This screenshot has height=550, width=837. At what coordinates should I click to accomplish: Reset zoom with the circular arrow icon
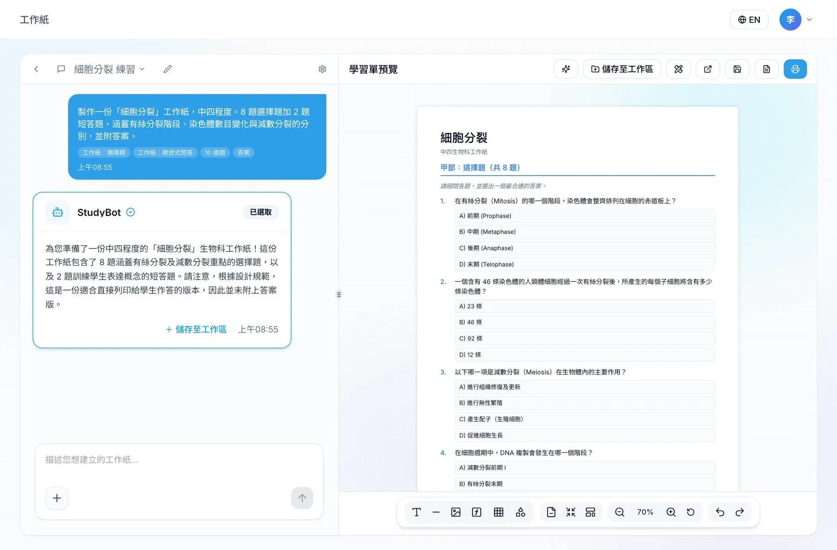[691, 512]
